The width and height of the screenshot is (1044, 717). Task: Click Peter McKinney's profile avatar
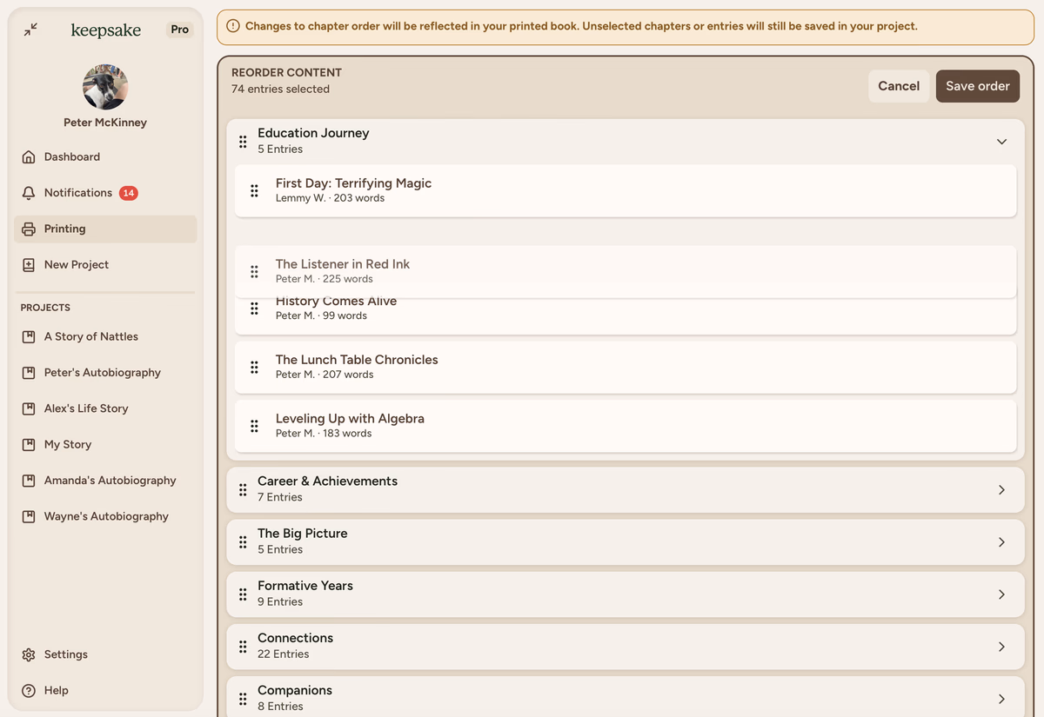click(x=105, y=87)
